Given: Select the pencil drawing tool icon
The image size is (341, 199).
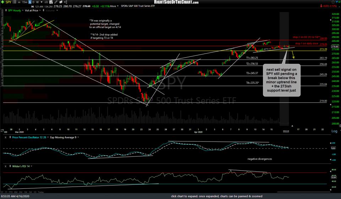Looking at the screenshot, I should (56, 2).
